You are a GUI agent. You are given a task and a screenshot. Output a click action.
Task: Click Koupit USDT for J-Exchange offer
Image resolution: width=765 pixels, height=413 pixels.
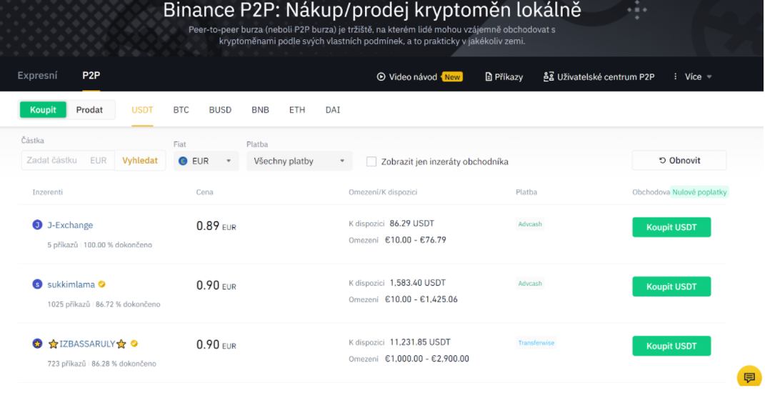[x=671, y=227]
